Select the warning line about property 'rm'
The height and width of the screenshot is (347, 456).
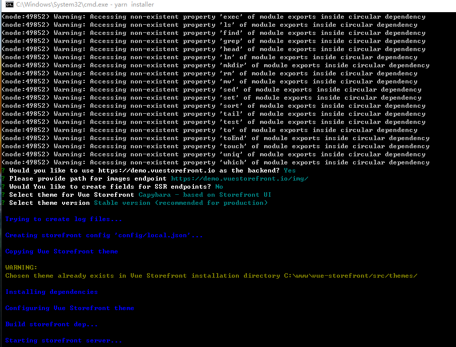(x=210, y=73)
